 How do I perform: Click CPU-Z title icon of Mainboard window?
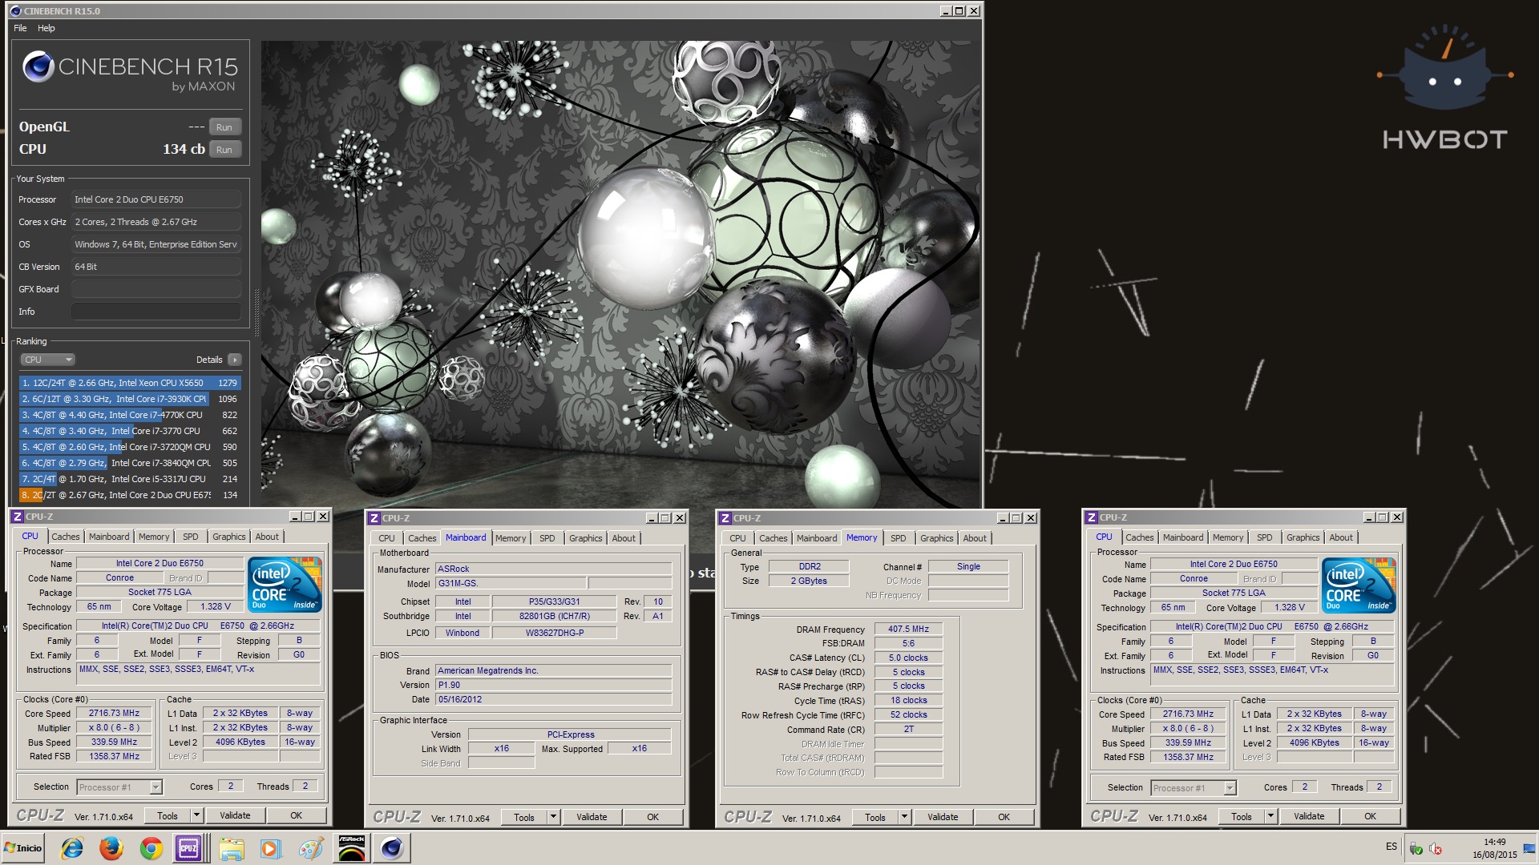point(374,518)
